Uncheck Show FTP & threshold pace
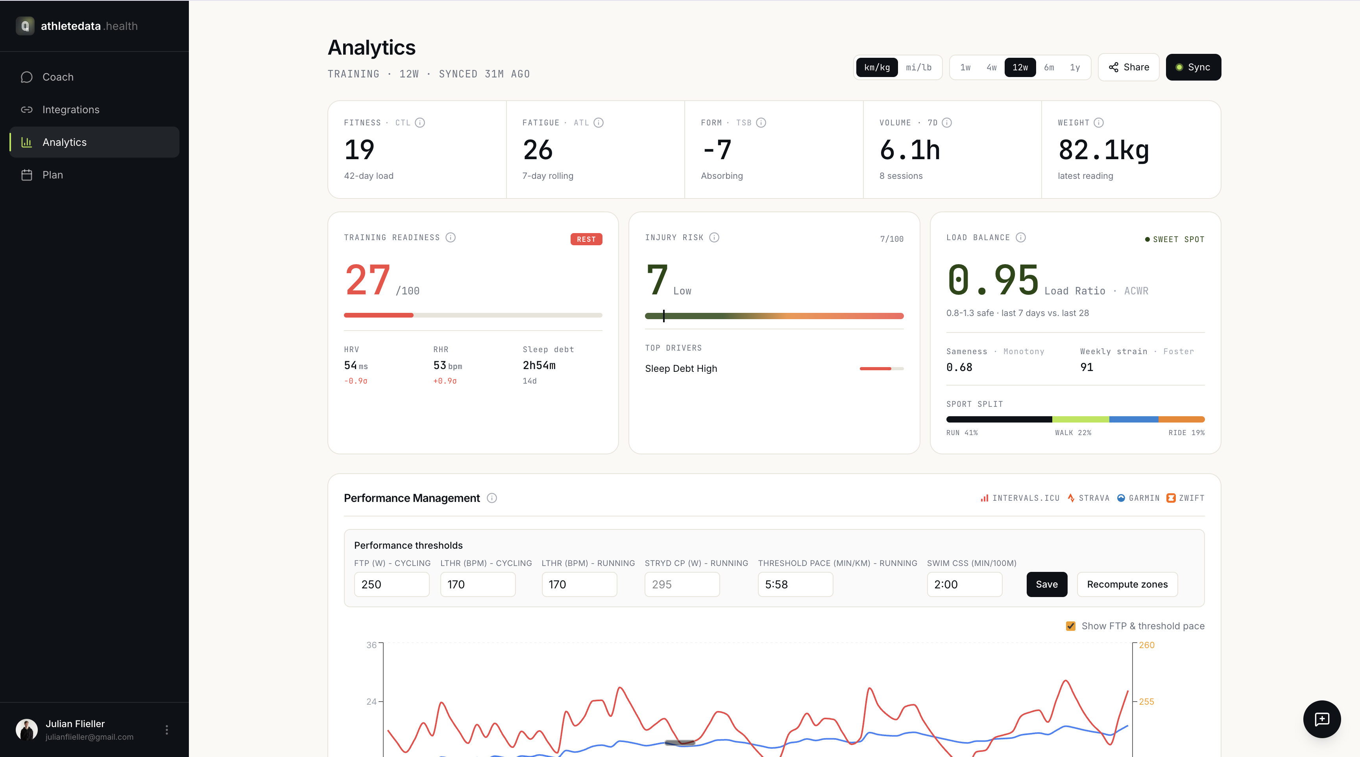This screenshot has width=1360, height=757. [1071, 626]
